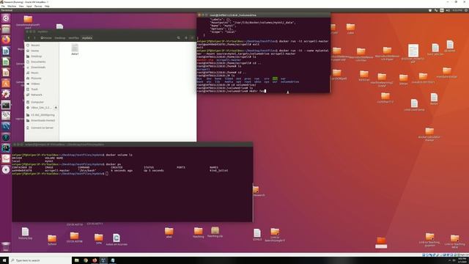The image size is (469, 264).
Task: Open the disc media icon in dock
Action: point(6,169)
